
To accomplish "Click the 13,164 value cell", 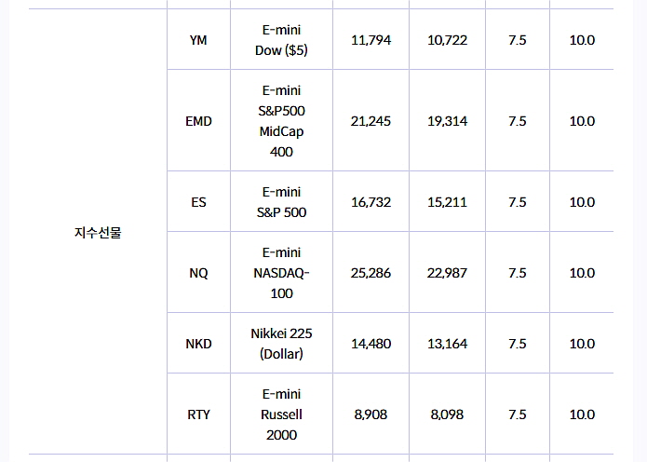I will tap(447, 344).
